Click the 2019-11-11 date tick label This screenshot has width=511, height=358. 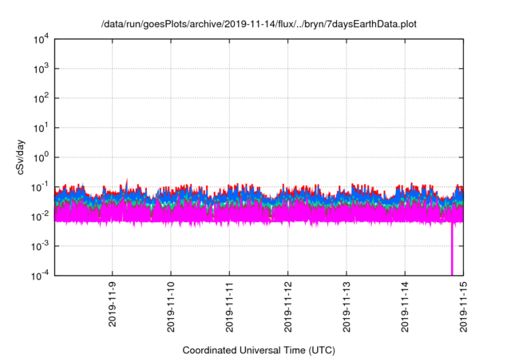[x=229, y=307]
